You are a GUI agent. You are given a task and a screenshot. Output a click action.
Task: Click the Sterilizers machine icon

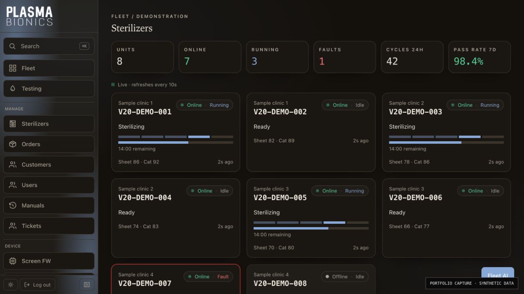[13, 124]
